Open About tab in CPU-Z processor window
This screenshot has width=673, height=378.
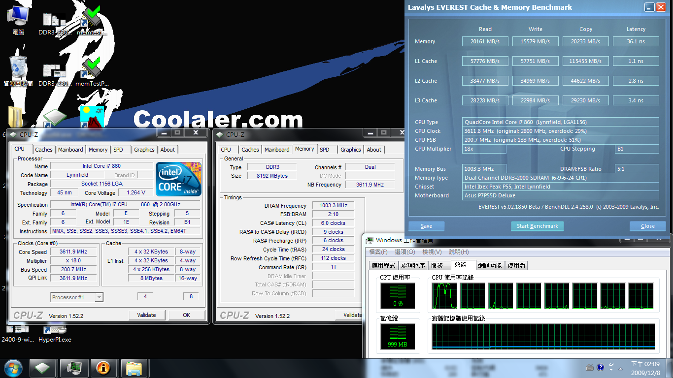click(x=168, y=150)
